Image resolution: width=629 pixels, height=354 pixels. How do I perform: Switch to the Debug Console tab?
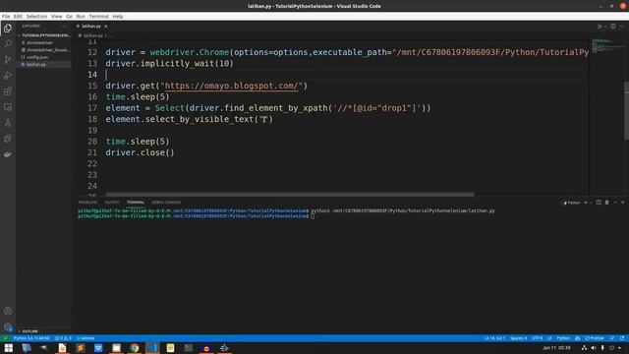166,203
